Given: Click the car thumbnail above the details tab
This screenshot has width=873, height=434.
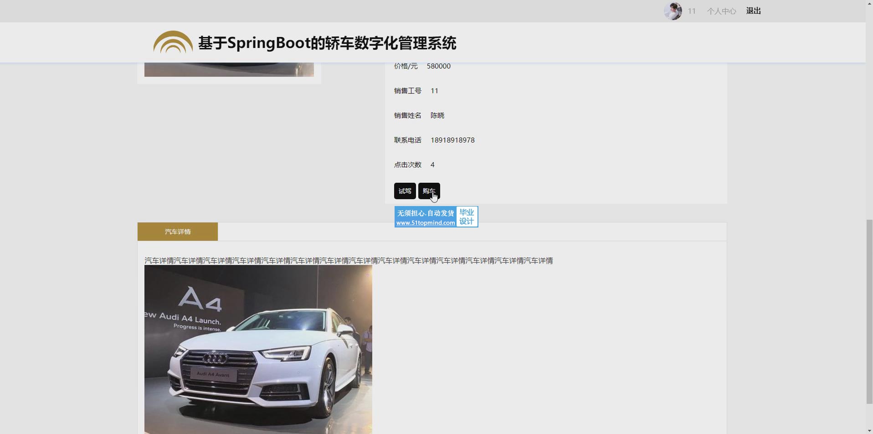Looking at the screenshot, I should coord(229,70).
